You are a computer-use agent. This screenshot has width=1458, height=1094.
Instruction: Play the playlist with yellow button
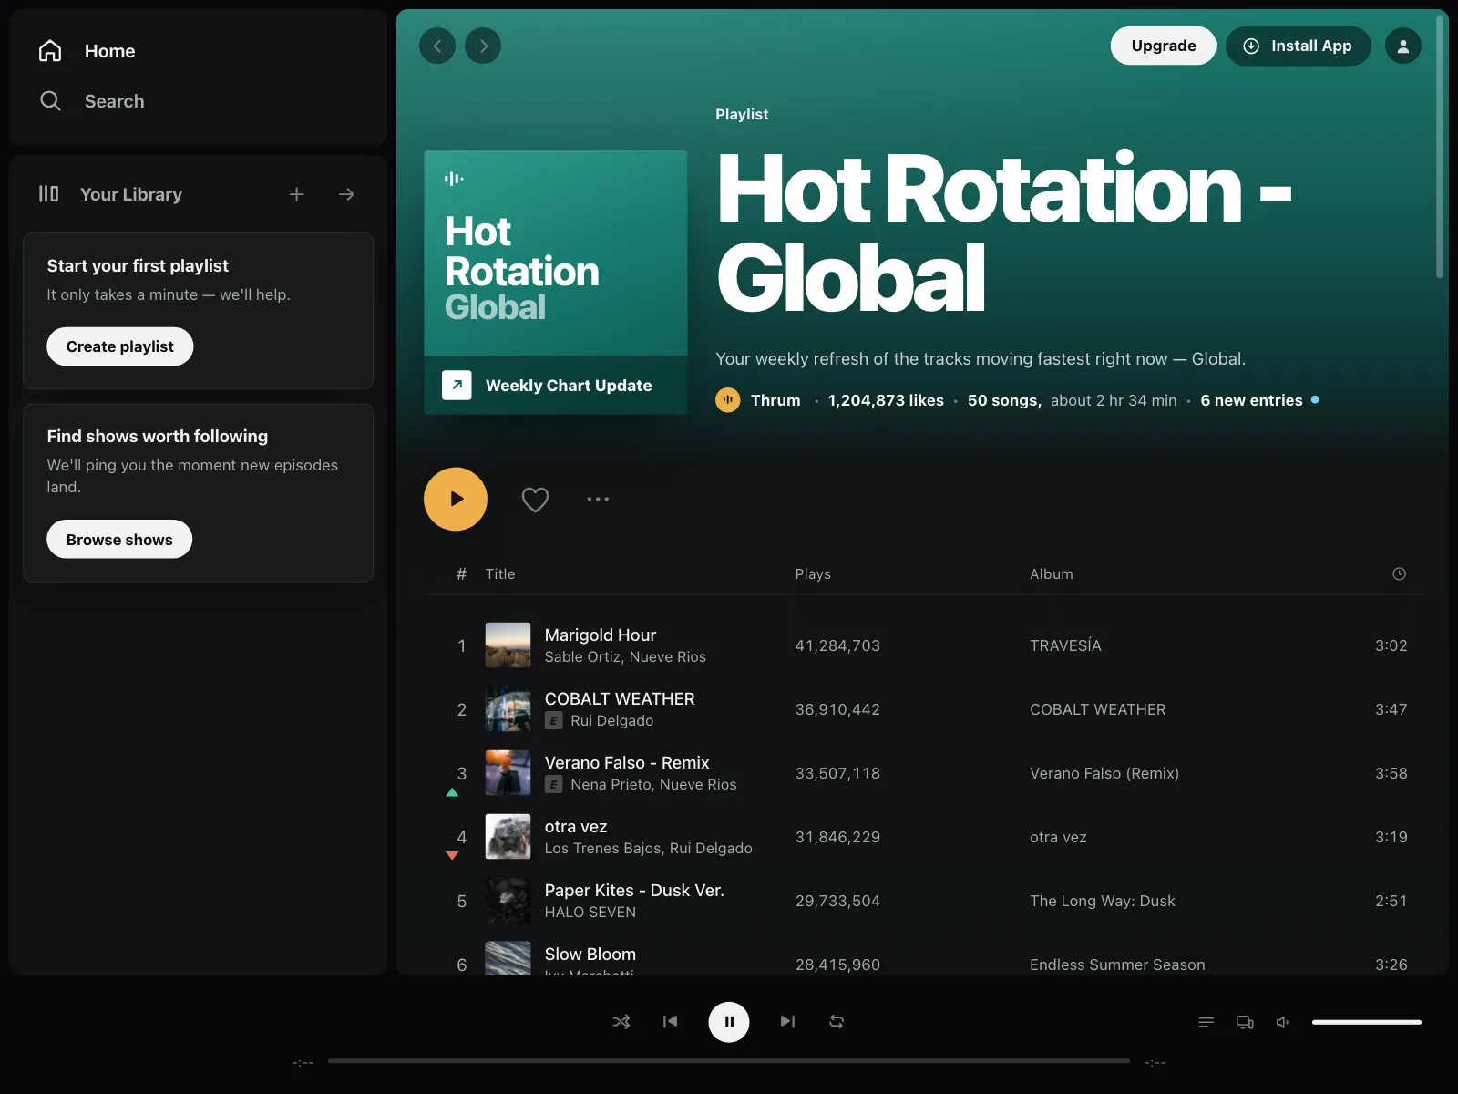[x=456, y=499]
